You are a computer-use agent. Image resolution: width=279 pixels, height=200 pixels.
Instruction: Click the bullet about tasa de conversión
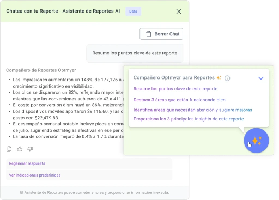point(66,136)
